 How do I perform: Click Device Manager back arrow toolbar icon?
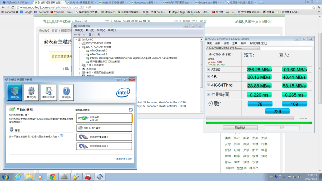tap(75, 35)
